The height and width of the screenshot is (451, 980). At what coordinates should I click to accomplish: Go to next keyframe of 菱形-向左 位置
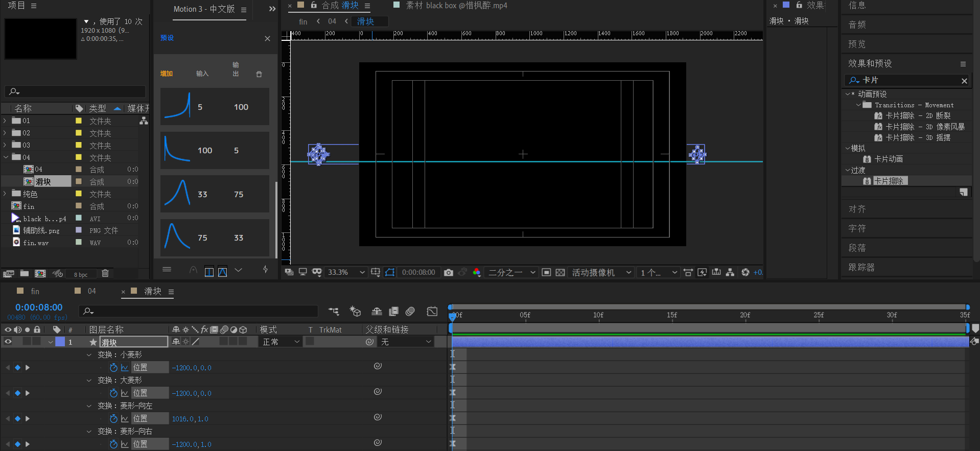pos(28,418)
